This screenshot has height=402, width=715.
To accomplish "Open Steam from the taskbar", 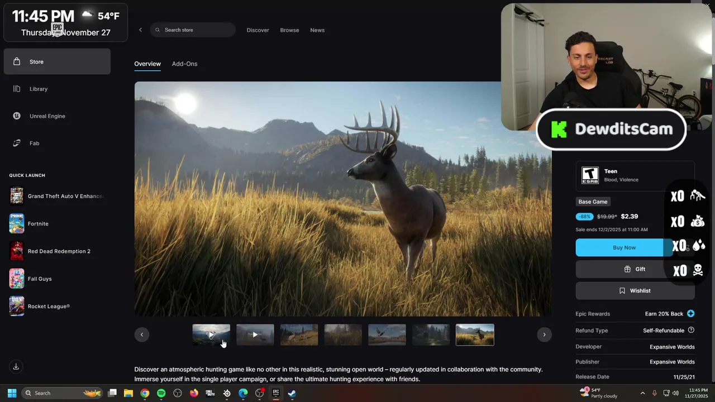I will coord(292,393).
